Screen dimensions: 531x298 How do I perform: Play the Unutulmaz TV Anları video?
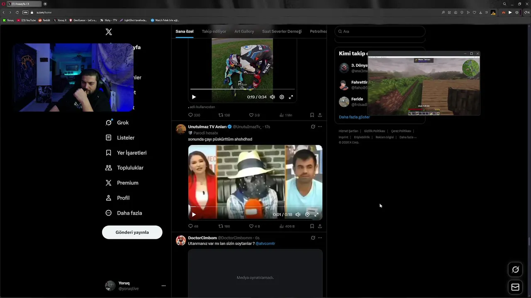pos(194,214)
